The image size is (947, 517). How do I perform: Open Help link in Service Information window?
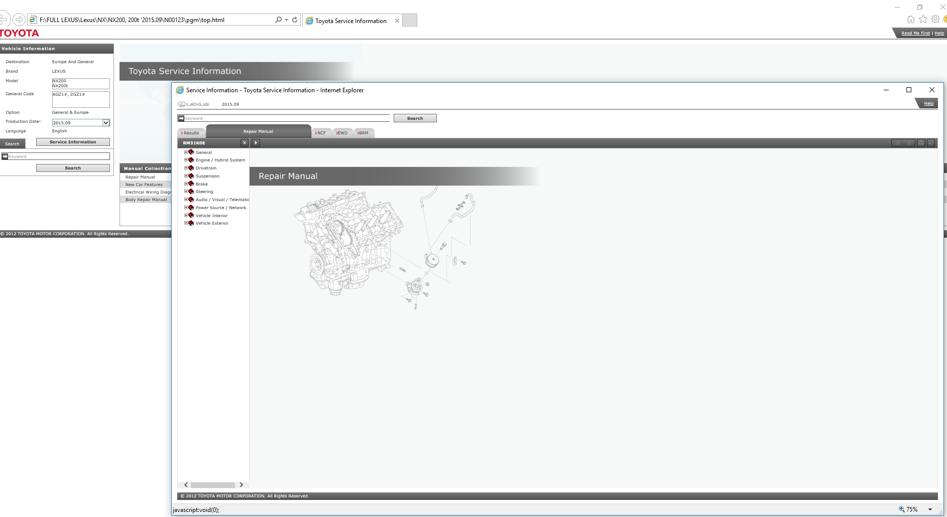[x=928, y=103]
